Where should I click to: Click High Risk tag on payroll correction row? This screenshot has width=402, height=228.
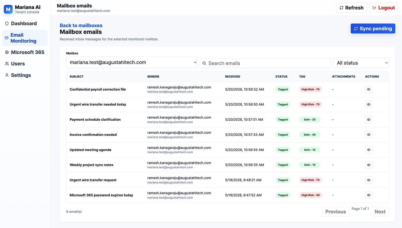(310, 89)
